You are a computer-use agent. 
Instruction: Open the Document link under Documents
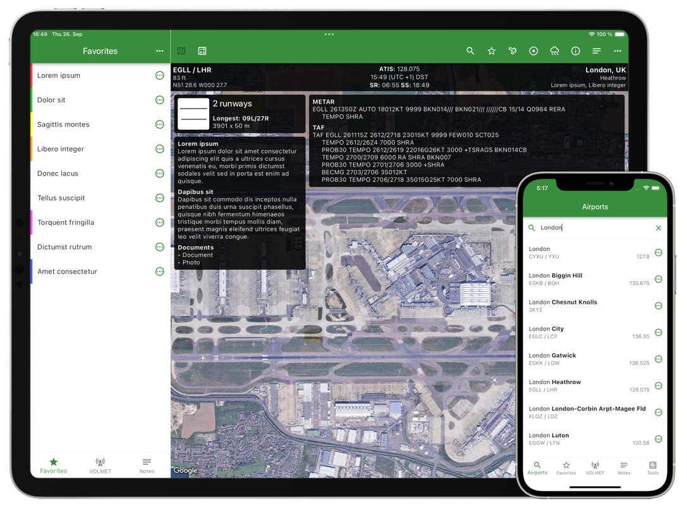198,255
